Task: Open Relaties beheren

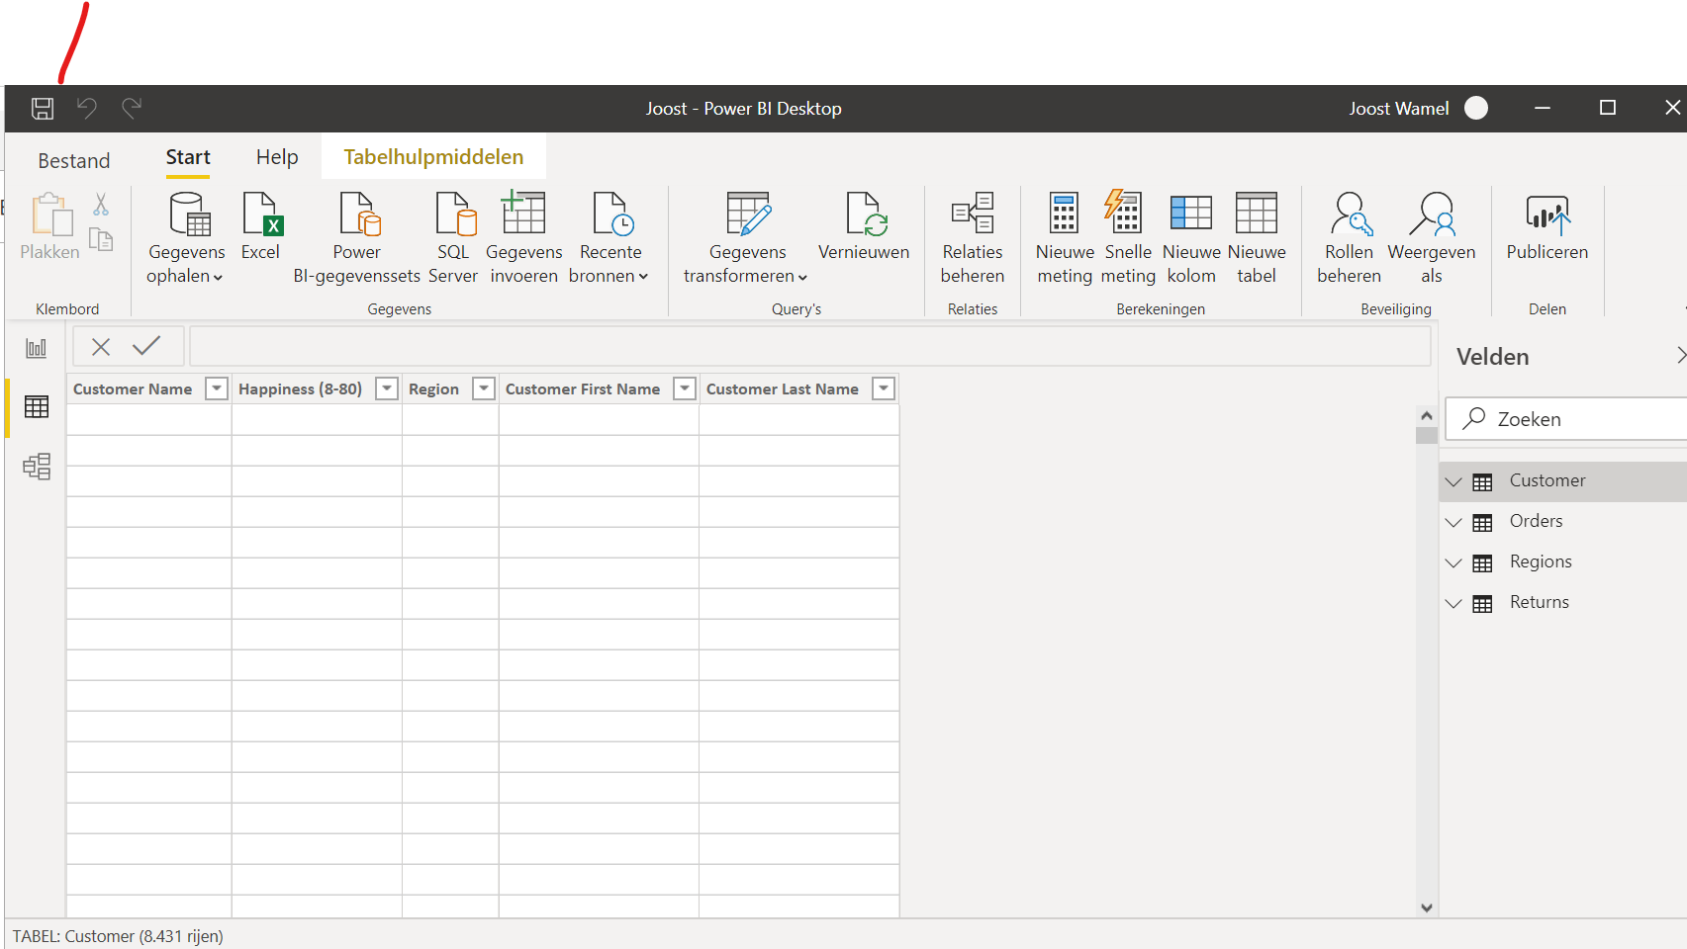Action: [973, 238]
